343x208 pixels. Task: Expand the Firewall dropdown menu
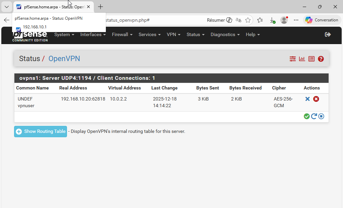click(x=122, y=34)
